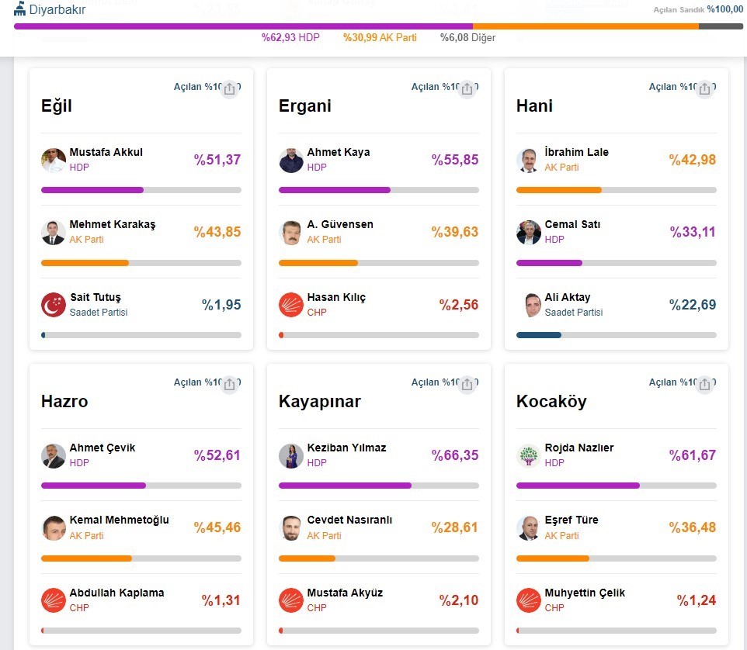Click the Diyarbakır province title
This screenshot has width=747, height=650.
[57, 10]
